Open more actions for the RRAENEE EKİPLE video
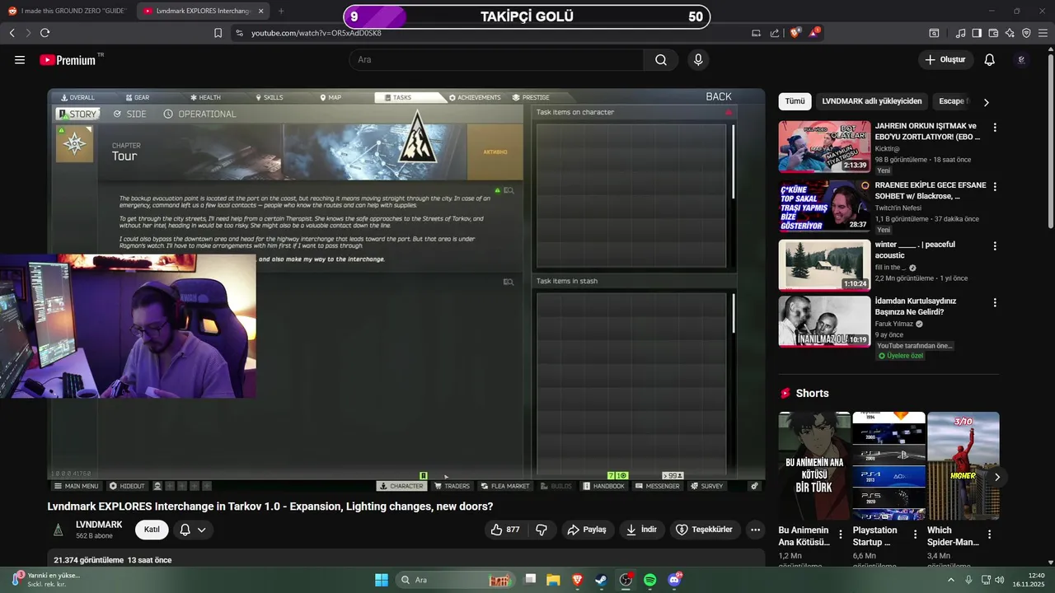Viewport: 1055px width, 593px height. pos(995,187)
